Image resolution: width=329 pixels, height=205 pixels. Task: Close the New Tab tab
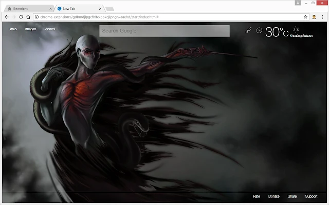(100, 9)
